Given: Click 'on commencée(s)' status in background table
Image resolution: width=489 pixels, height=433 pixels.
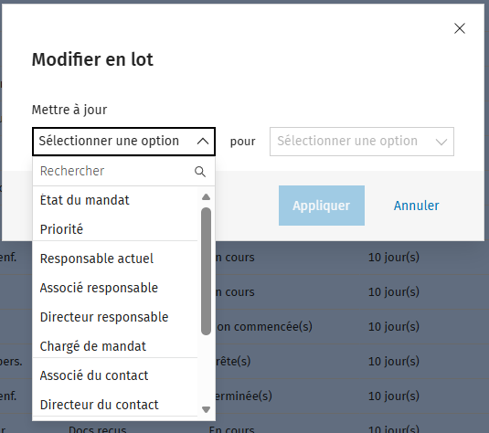Looking at the screenshot, I should (264, 327).
